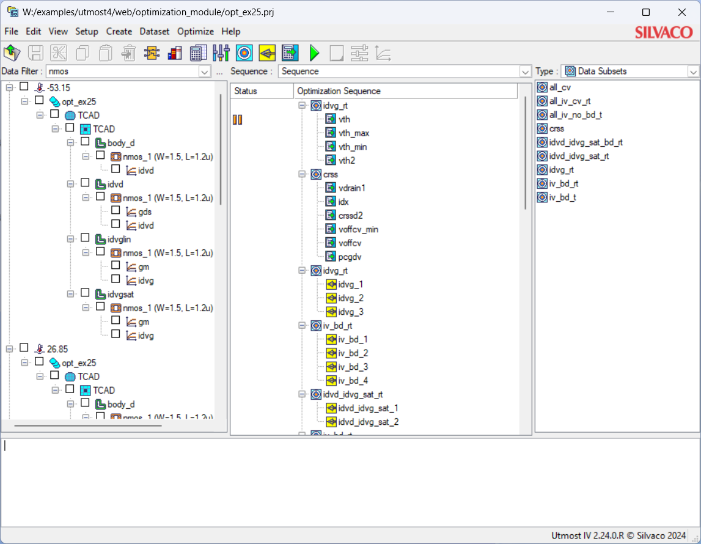
Task: Click the optimization sequence vertical scrollbar
Action: tap(526, 153)
